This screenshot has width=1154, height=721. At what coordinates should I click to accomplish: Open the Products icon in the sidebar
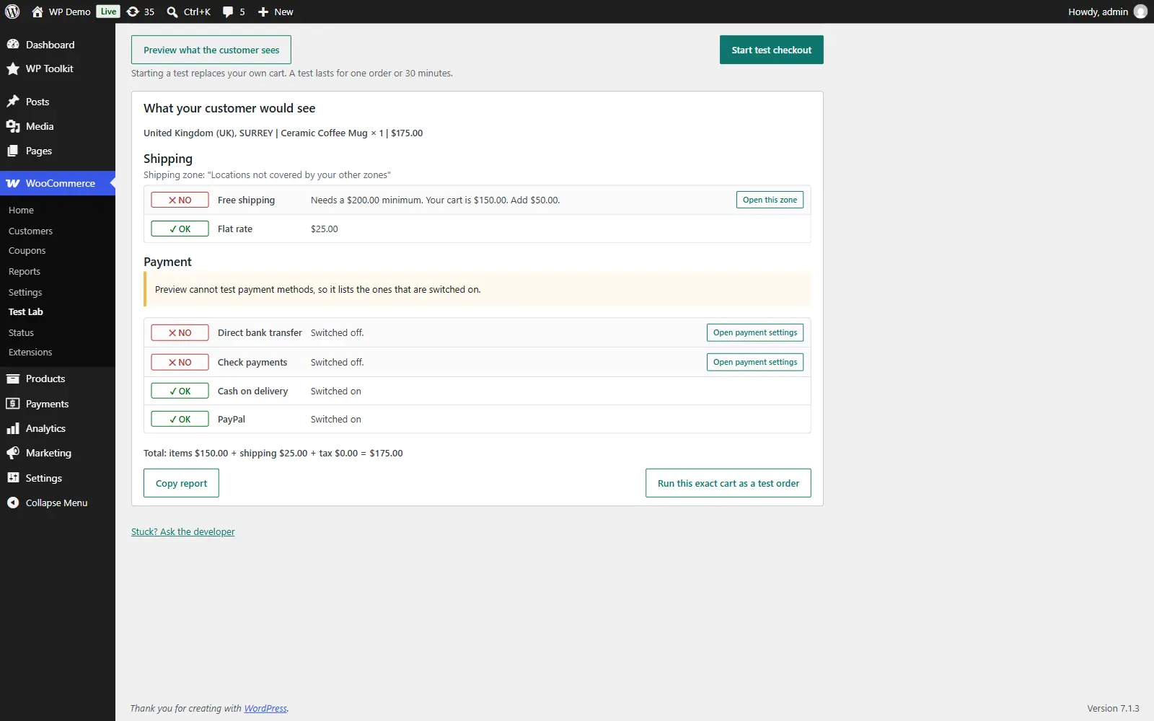[13, 379]
